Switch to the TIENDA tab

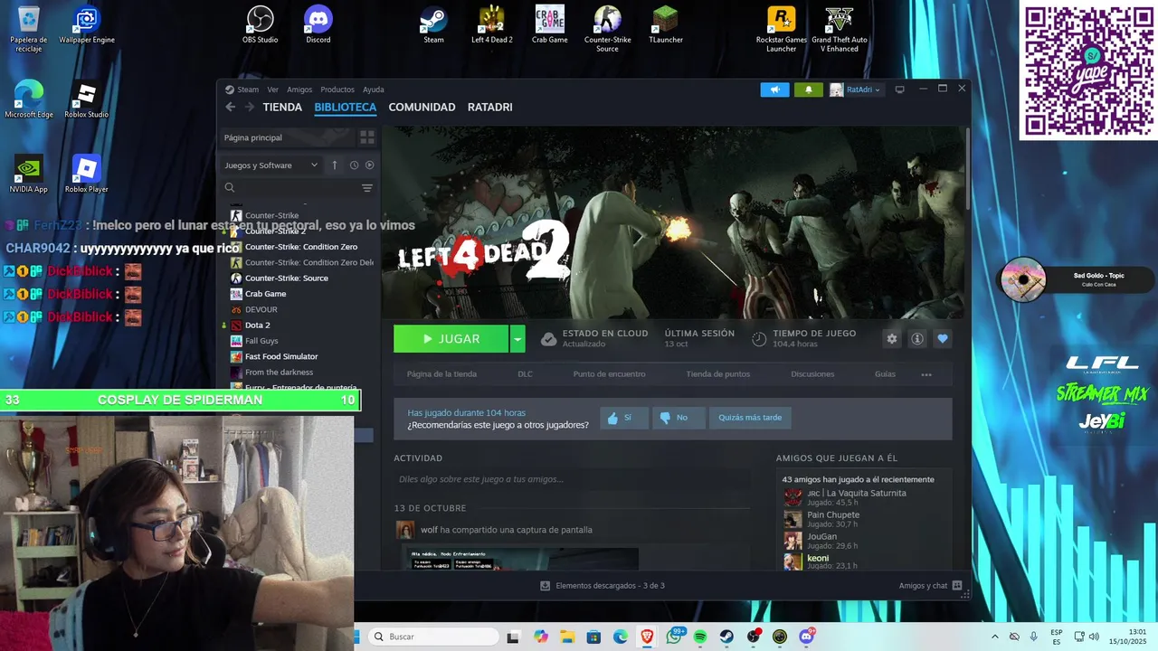282,107
